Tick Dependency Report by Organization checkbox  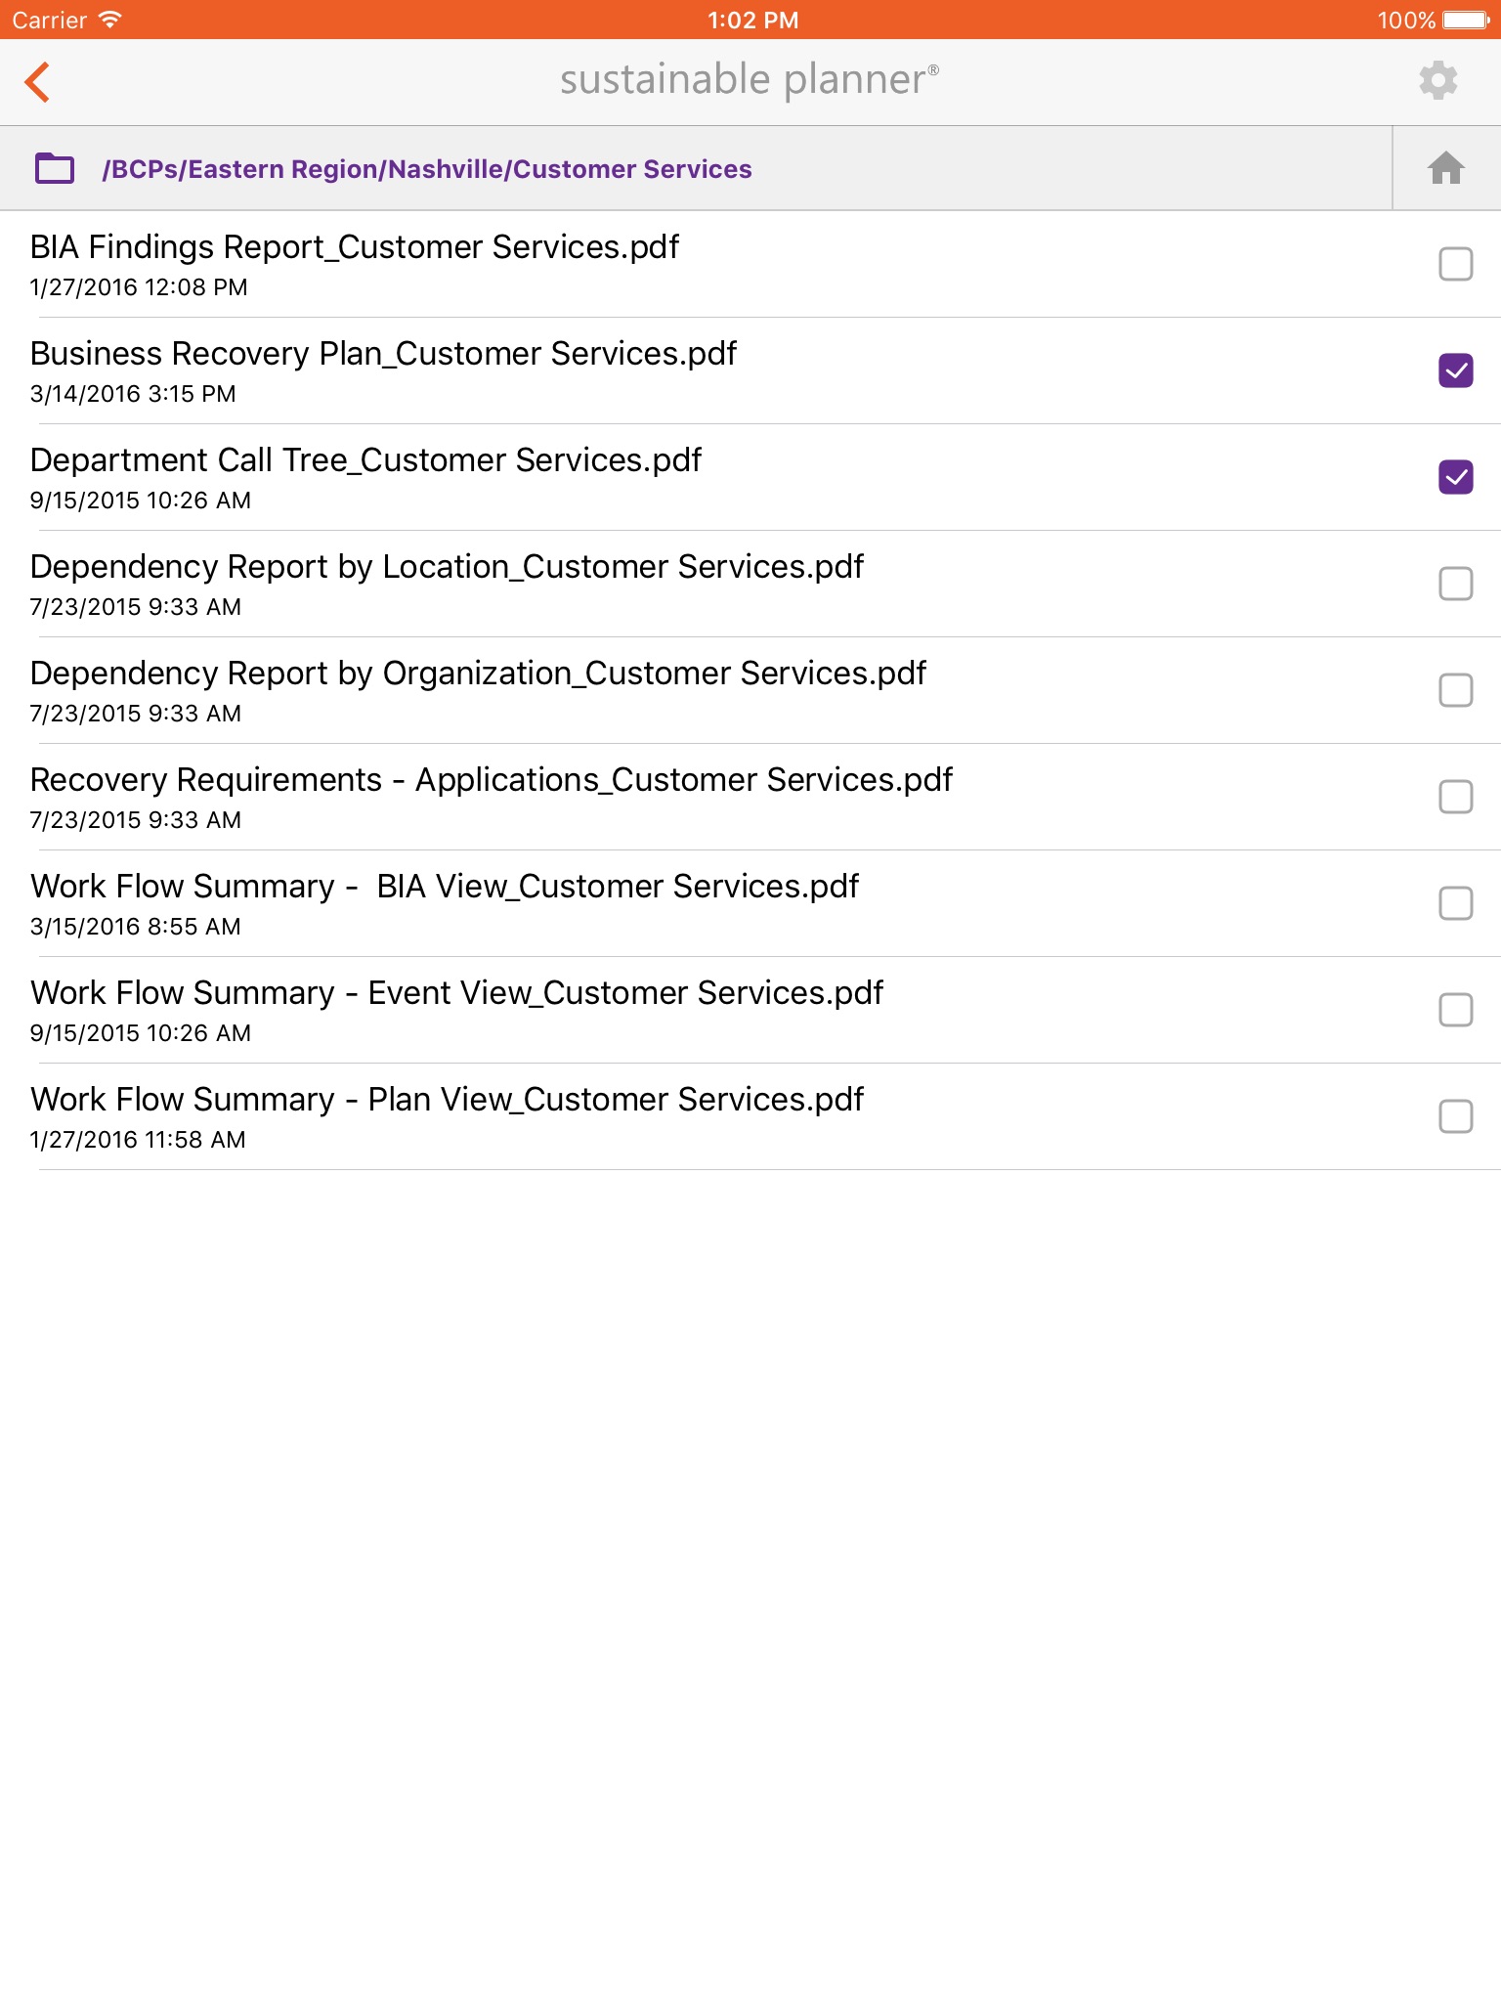pyautogui.click(x=1455, y=690)
